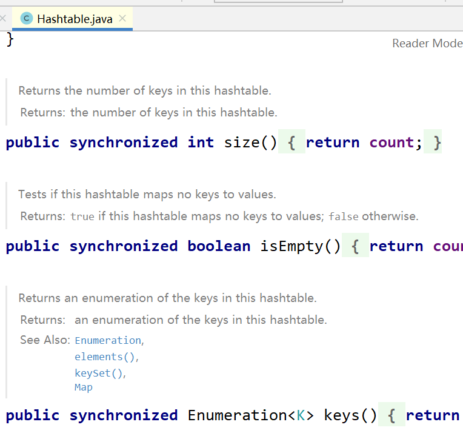
Task: Close the Hashtable.java tab
Action: [122, 19]
